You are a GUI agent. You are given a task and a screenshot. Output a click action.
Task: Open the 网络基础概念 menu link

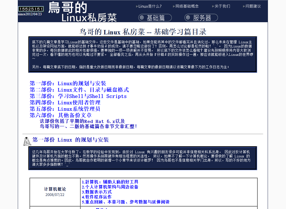point(186,6)
